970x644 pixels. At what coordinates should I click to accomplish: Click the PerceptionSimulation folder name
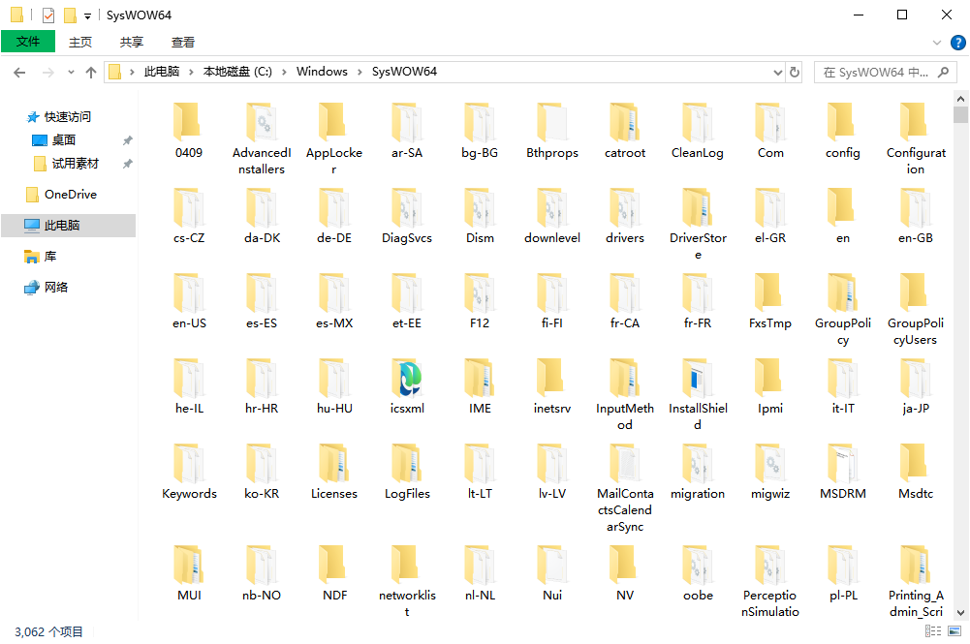(x=770, y=603)
